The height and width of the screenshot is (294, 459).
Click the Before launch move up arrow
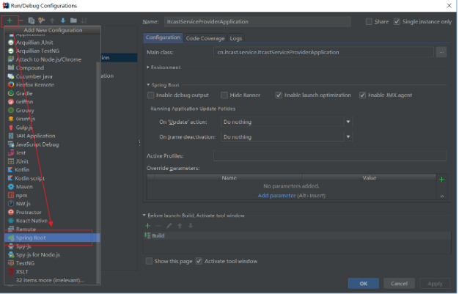coord(180,226)
